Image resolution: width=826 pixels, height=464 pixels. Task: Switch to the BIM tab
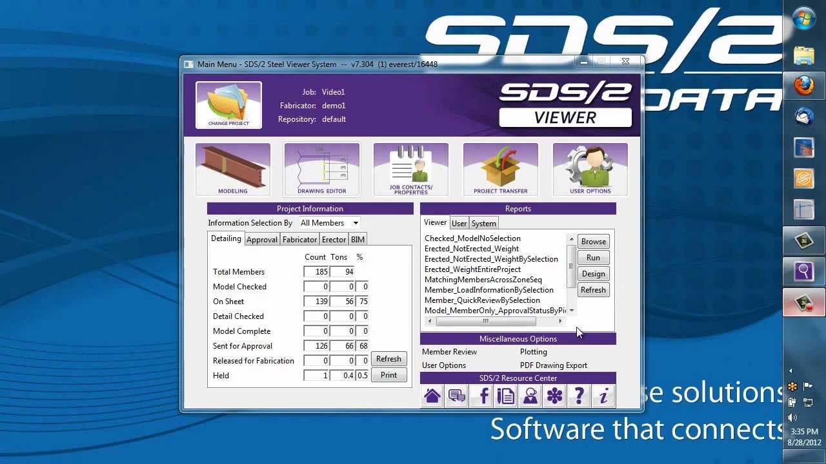pyautogui.click(x=358, y=240)
